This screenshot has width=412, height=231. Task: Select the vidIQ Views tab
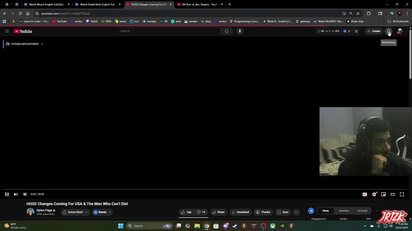325,211
